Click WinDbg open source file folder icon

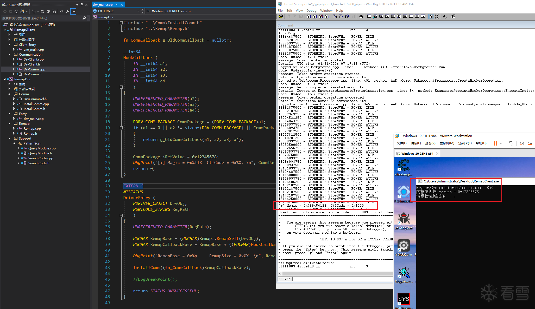281,17
